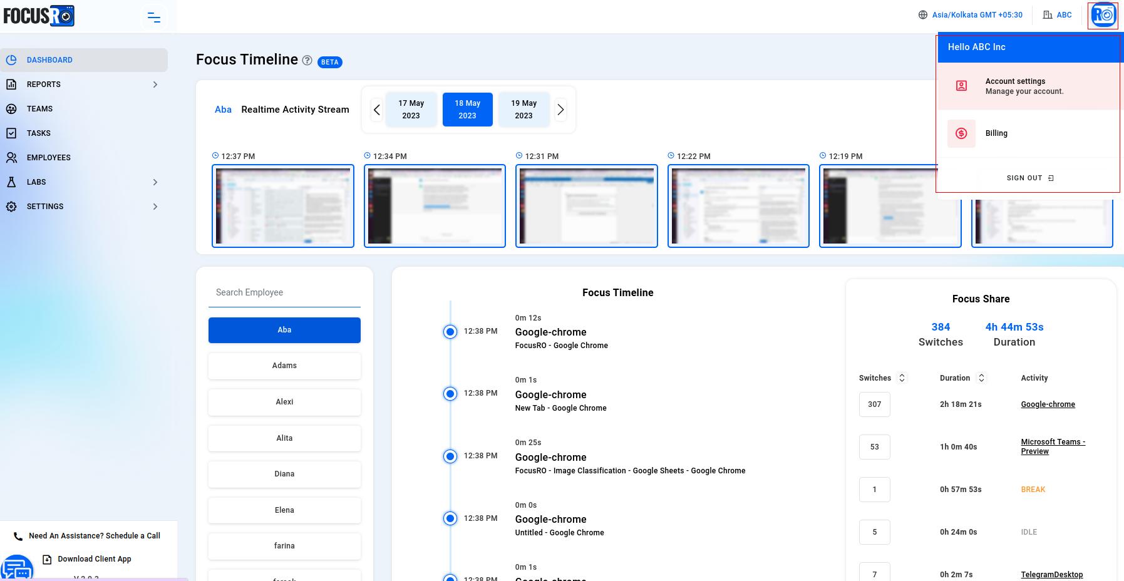The image size is (1124, 581).
Task: Click timeline marker for FocusRO - Google Chrome
Action: pos(450,332)
